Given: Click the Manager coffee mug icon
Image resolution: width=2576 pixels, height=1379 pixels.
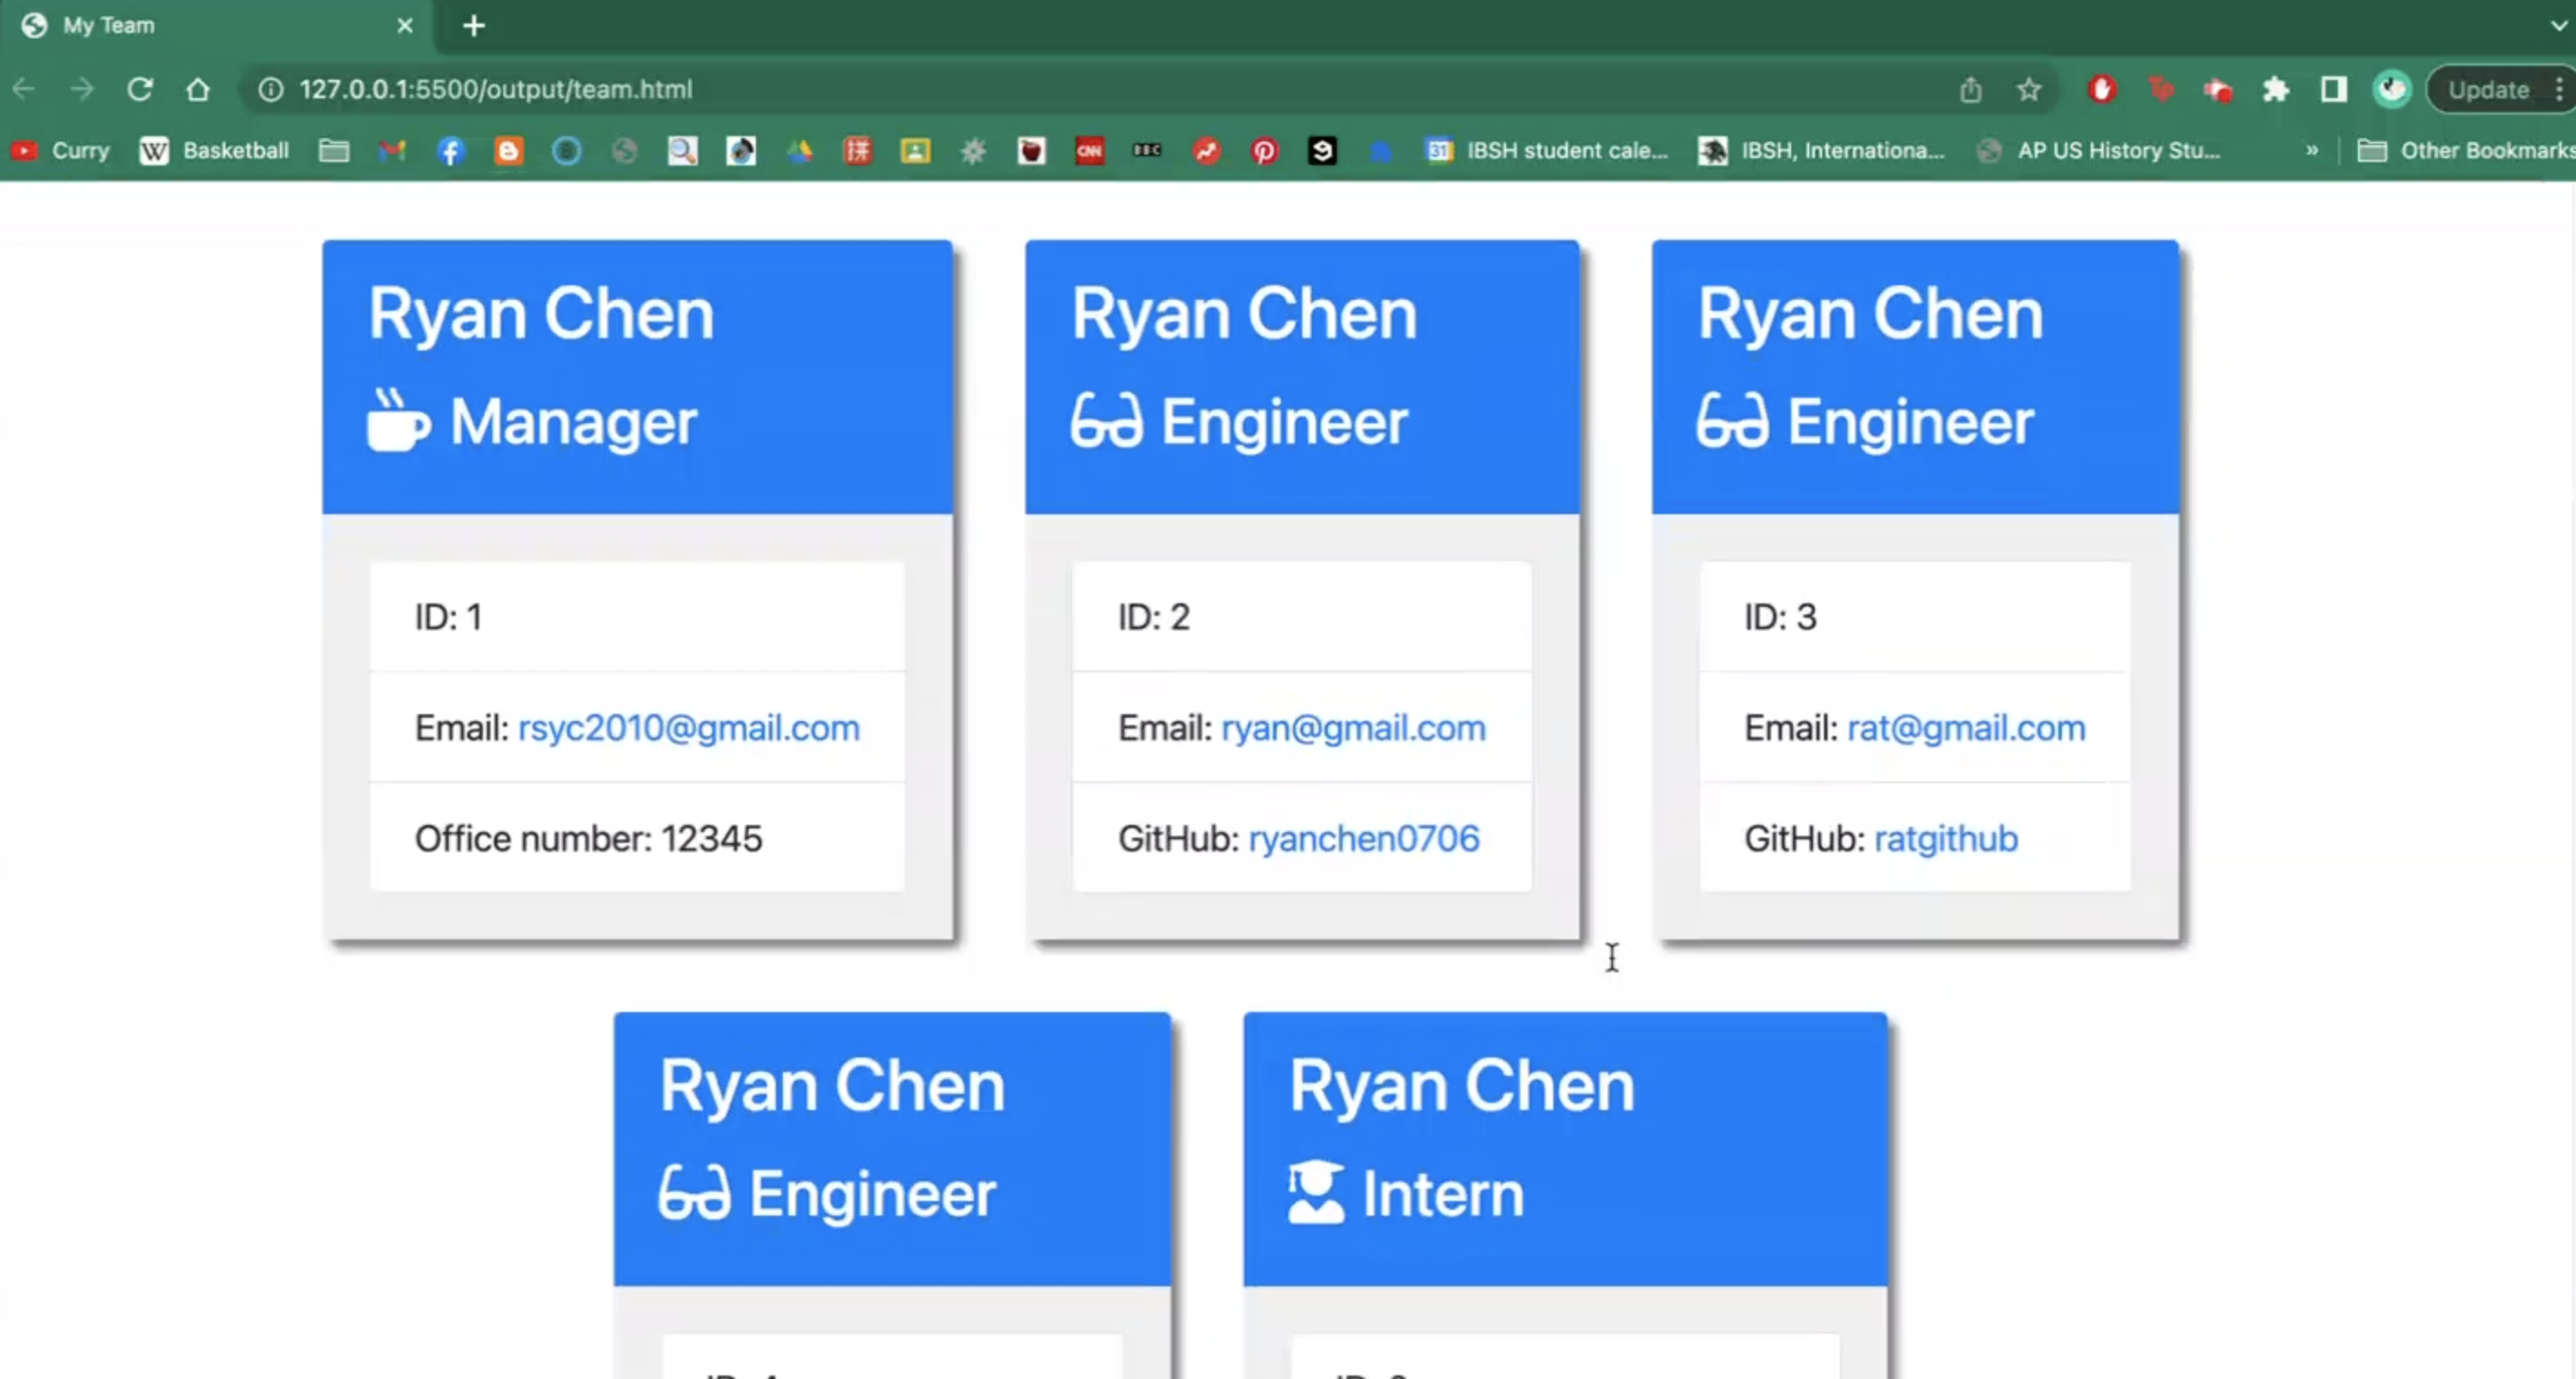Looking at the screenshot, I should pos(399,421).
